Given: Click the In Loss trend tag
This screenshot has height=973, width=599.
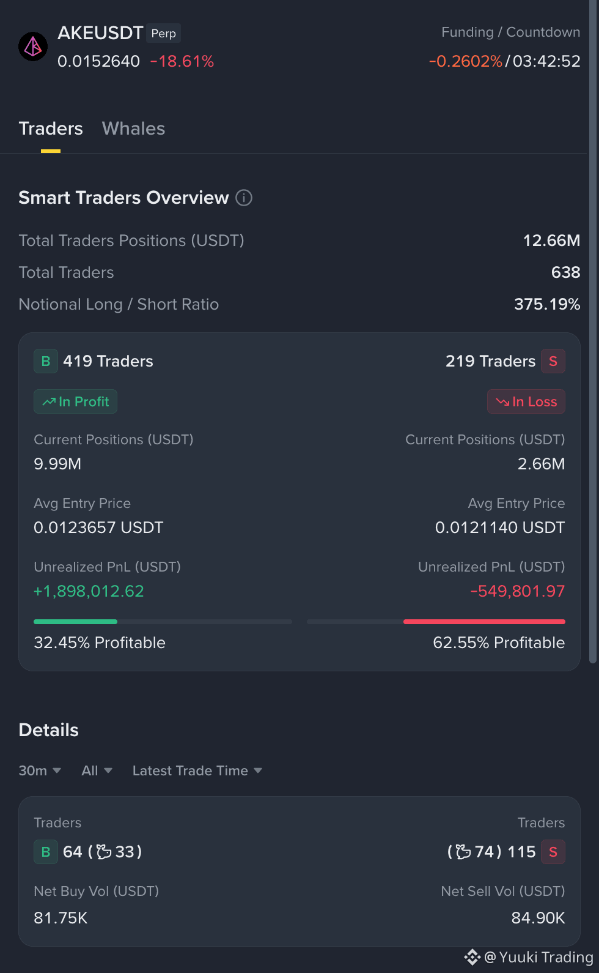Looking at the screenshot, I should (526, 401).
